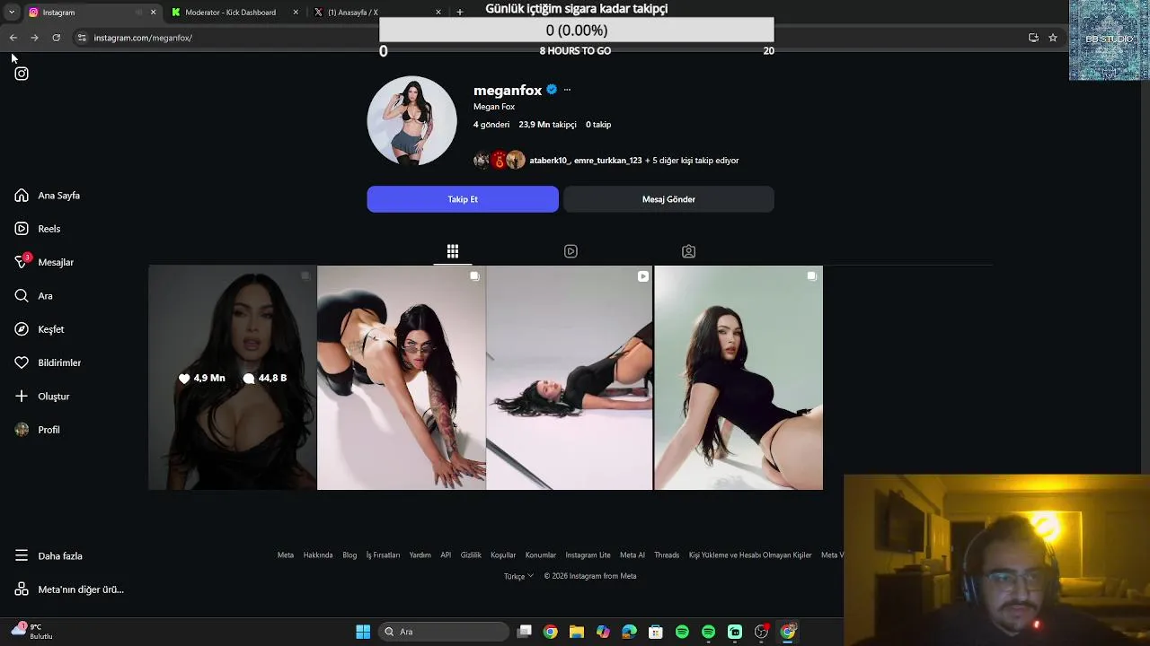Open Keşfet explore page

tap(39, 329)
